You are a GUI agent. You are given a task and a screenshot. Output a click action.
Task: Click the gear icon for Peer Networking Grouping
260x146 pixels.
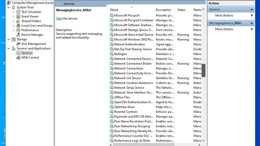112,126
